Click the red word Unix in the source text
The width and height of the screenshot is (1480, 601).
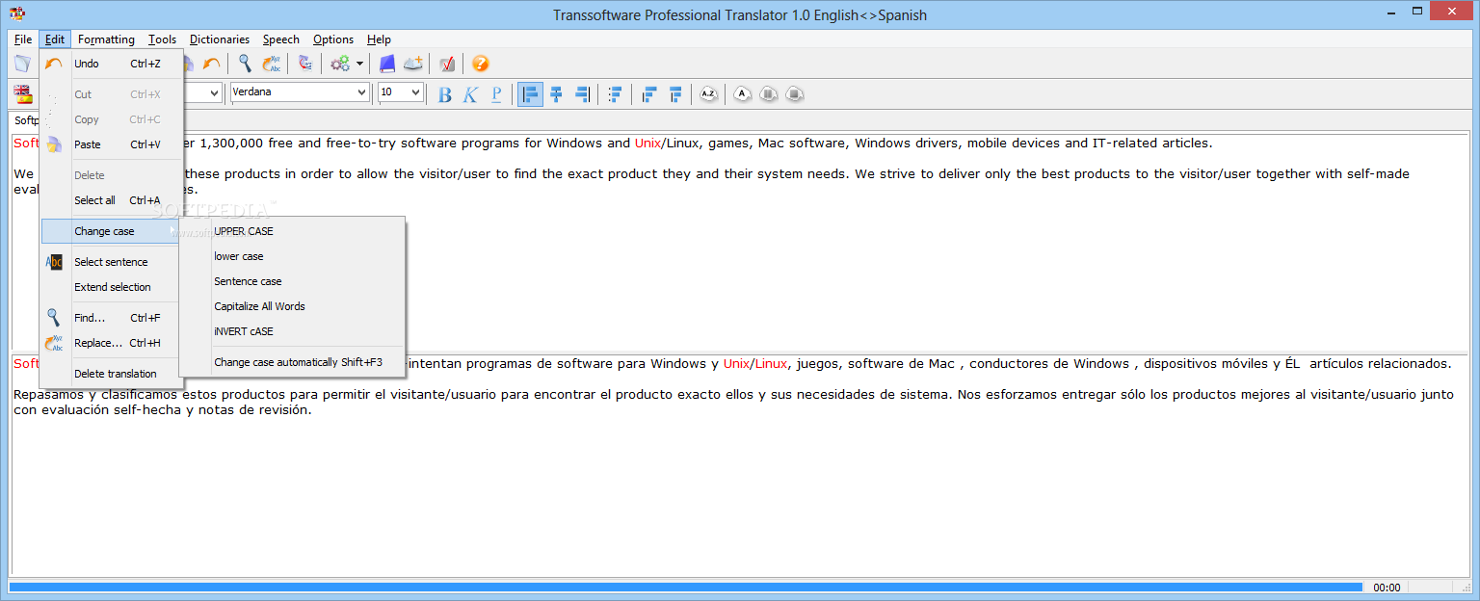pos(647,144)
